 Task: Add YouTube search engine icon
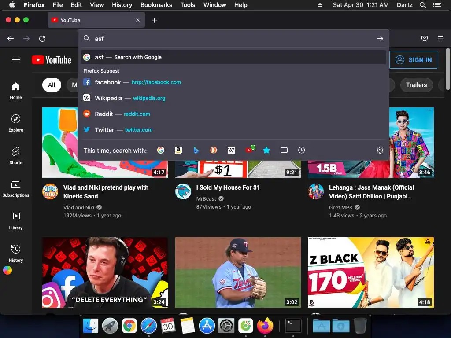pos(250,150)
